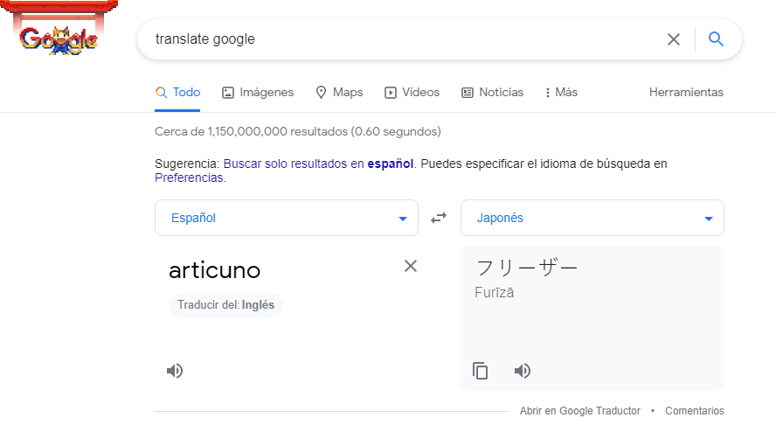Expand the Más menu

[x=561, y=93]
